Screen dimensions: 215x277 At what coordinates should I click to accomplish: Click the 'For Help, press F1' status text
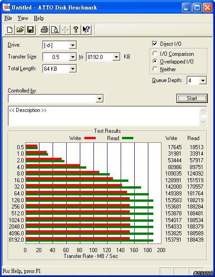[22, 271]
